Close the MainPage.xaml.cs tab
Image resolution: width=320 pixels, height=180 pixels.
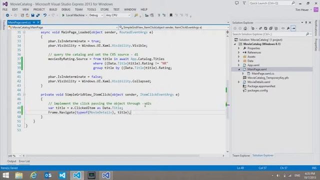(38, 22)
